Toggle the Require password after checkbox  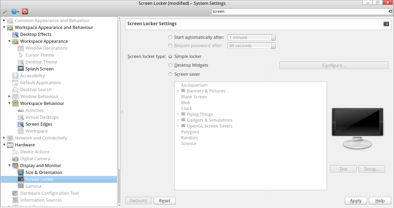click(x=170, y=46)
